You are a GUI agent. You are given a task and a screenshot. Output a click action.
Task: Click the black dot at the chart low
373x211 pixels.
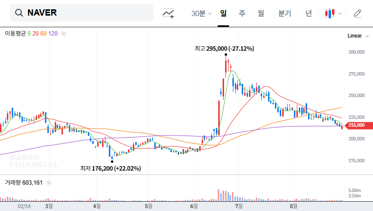click(112, 162)
